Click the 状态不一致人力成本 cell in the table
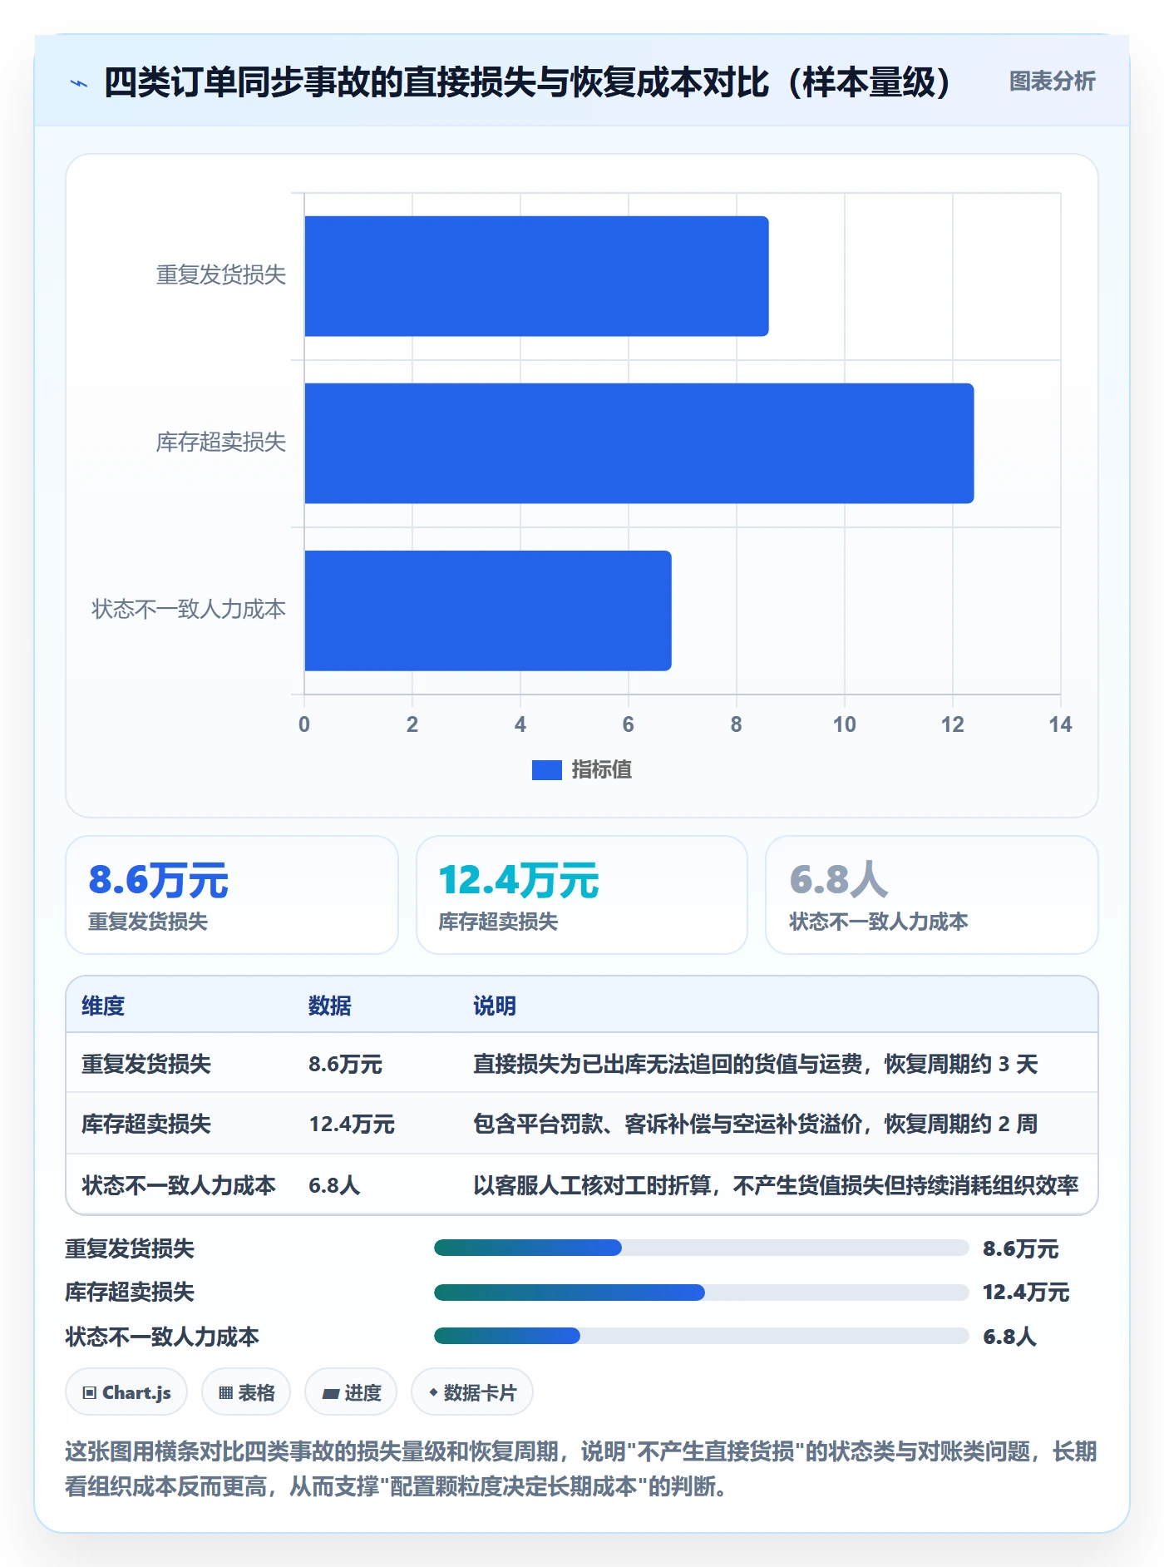This screenshot has width=1164, height=1567. [179, 1185]
